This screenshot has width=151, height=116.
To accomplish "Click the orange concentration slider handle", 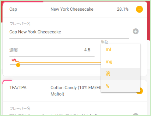I will pos(18,65).
